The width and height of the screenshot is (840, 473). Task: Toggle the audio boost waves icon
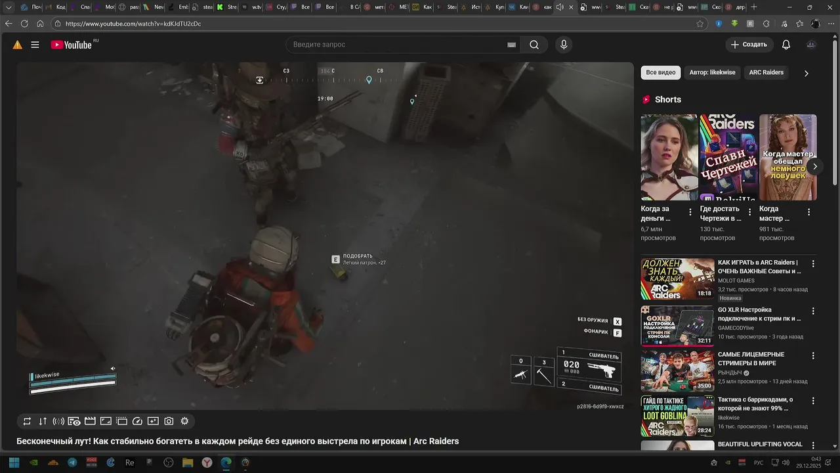(58, 421)
